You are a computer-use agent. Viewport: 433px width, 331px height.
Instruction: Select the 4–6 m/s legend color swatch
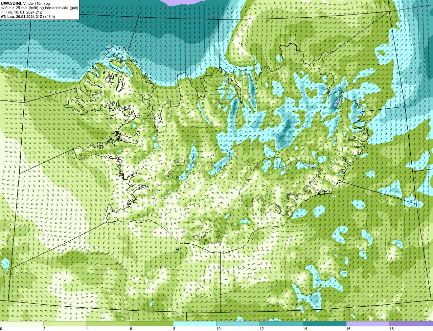[x=108, y=324]
